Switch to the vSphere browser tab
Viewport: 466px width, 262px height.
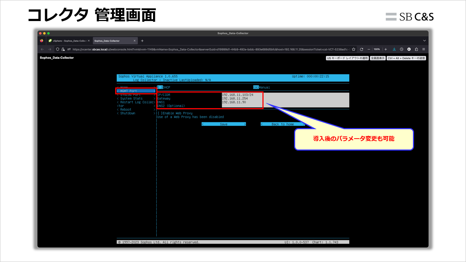(x=69, y=41)
